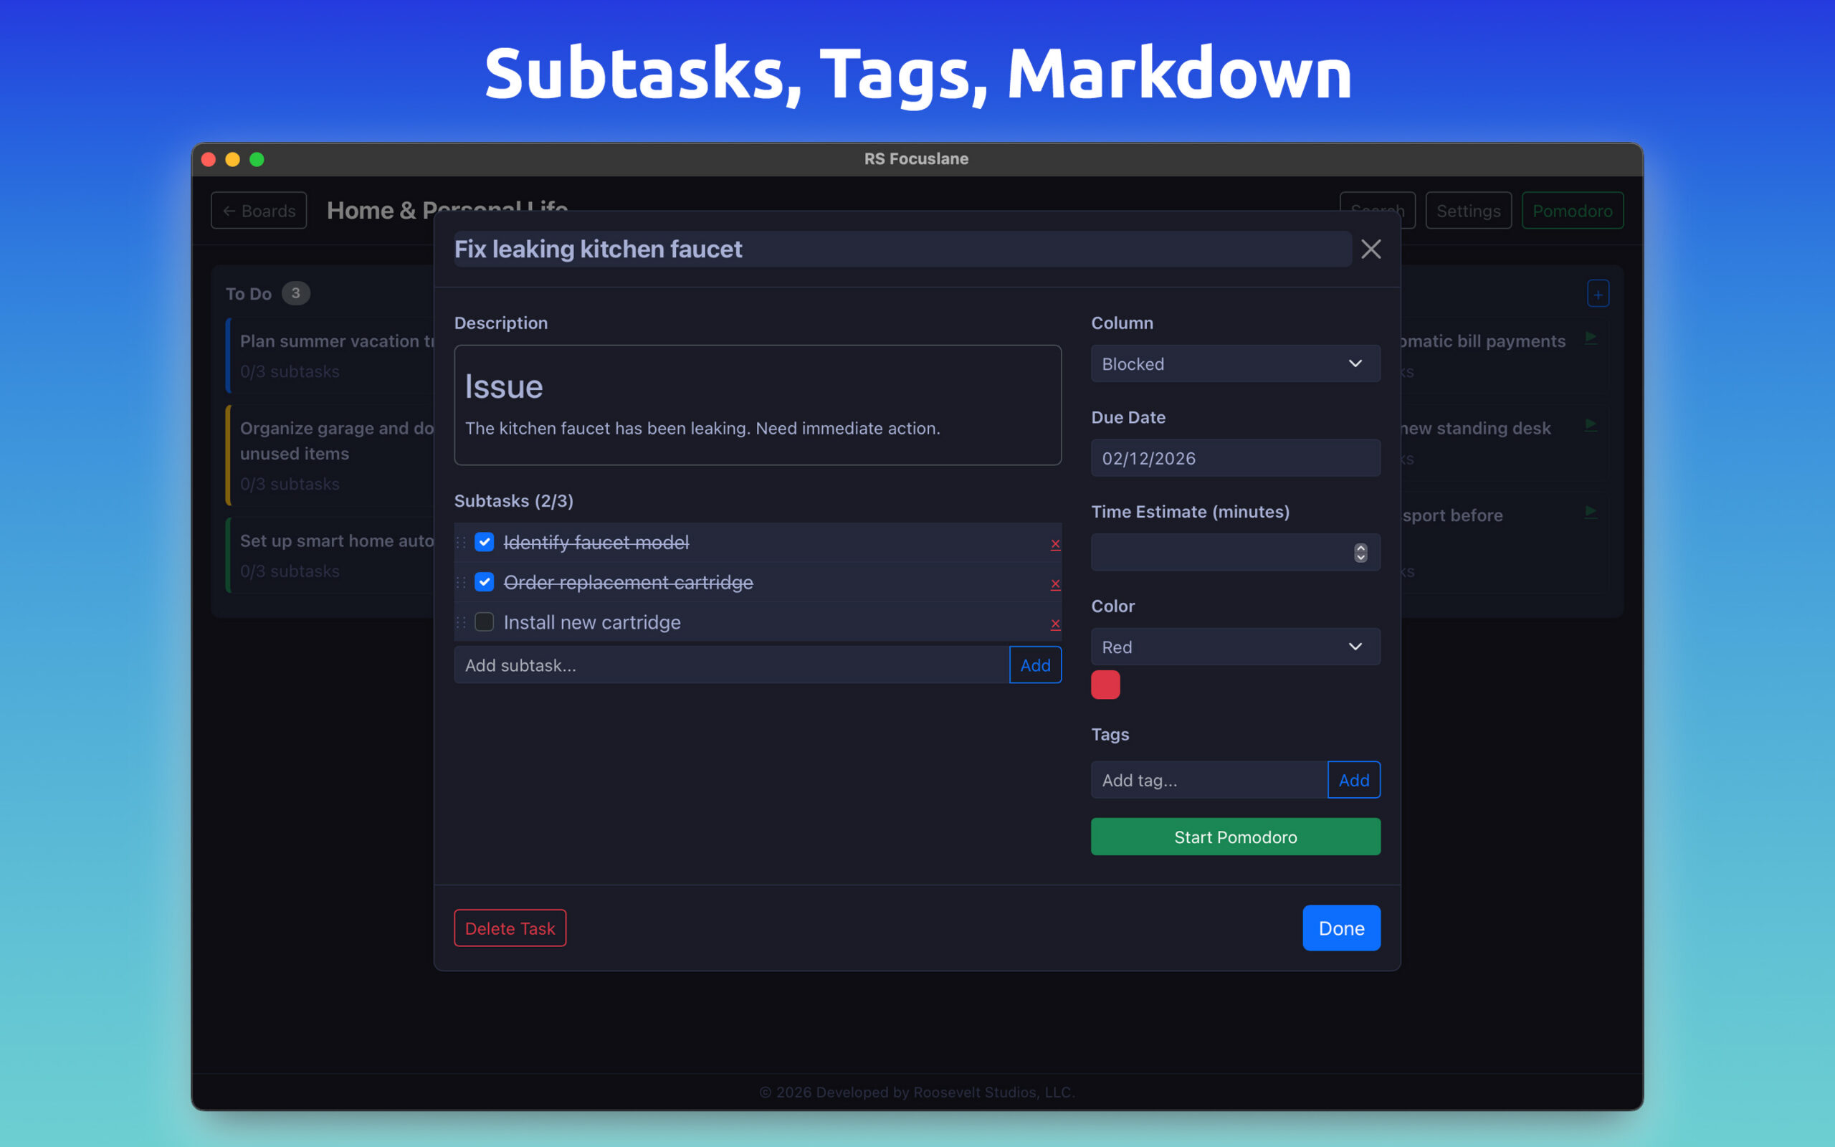
Task: Click the Add subtask input field
Action: [731, 665]
